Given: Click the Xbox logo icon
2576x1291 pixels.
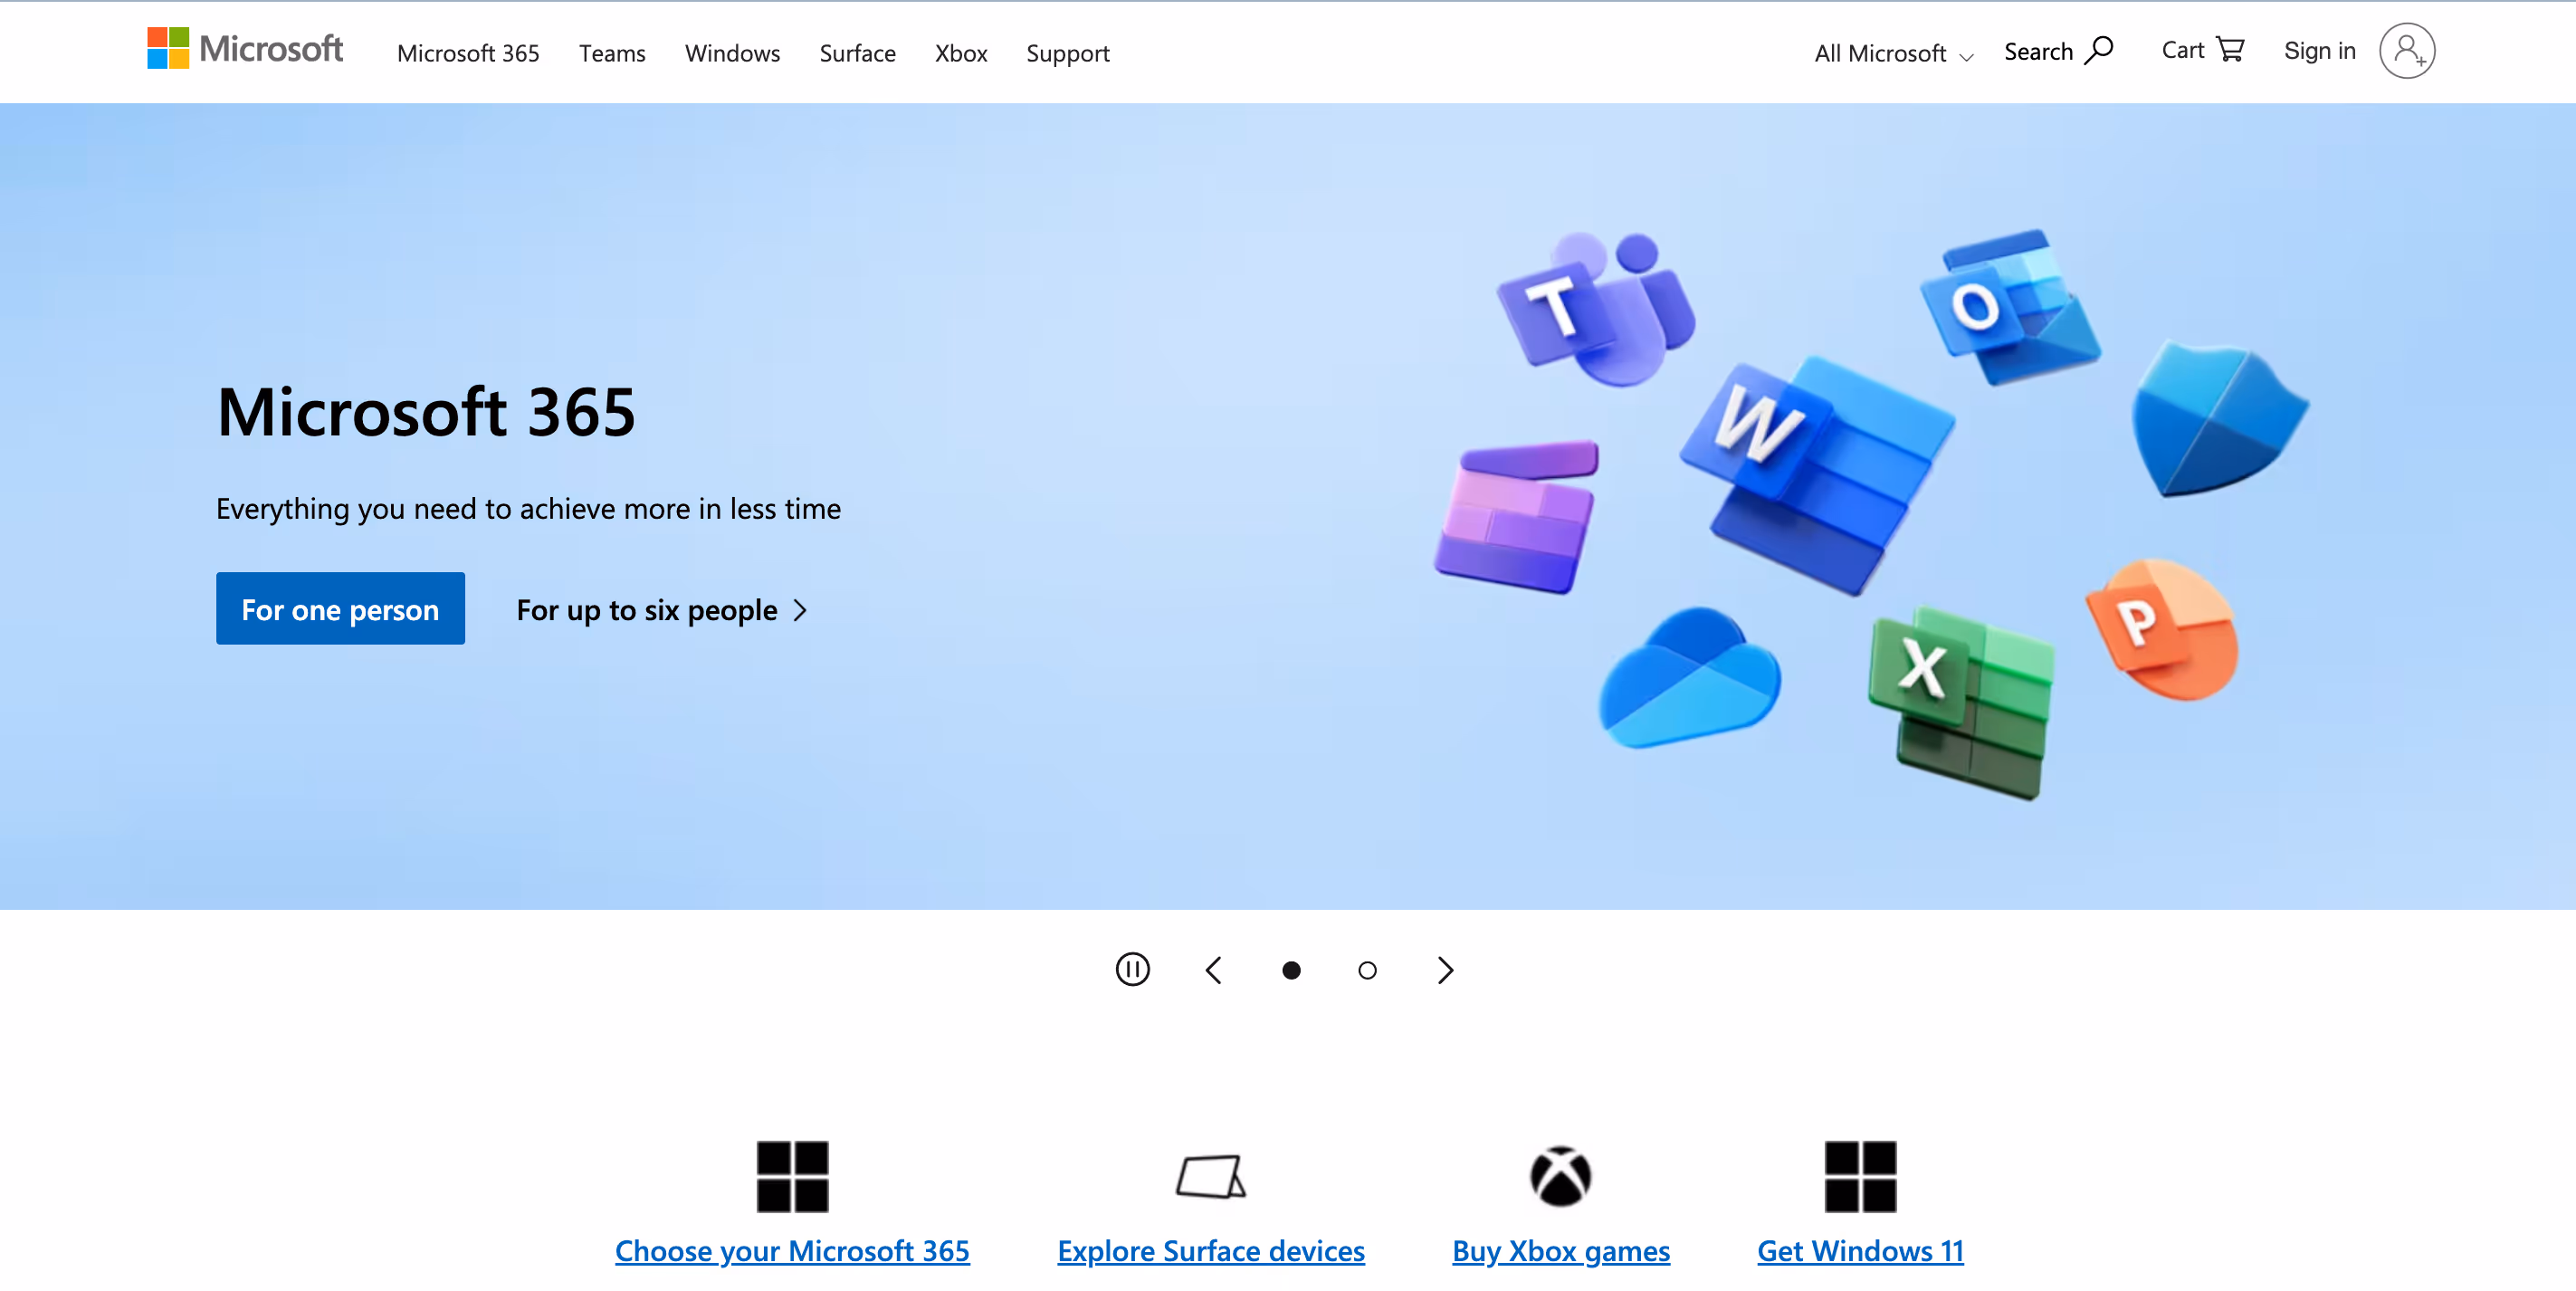Looking at the screenshot, I should point(1560,1176).
